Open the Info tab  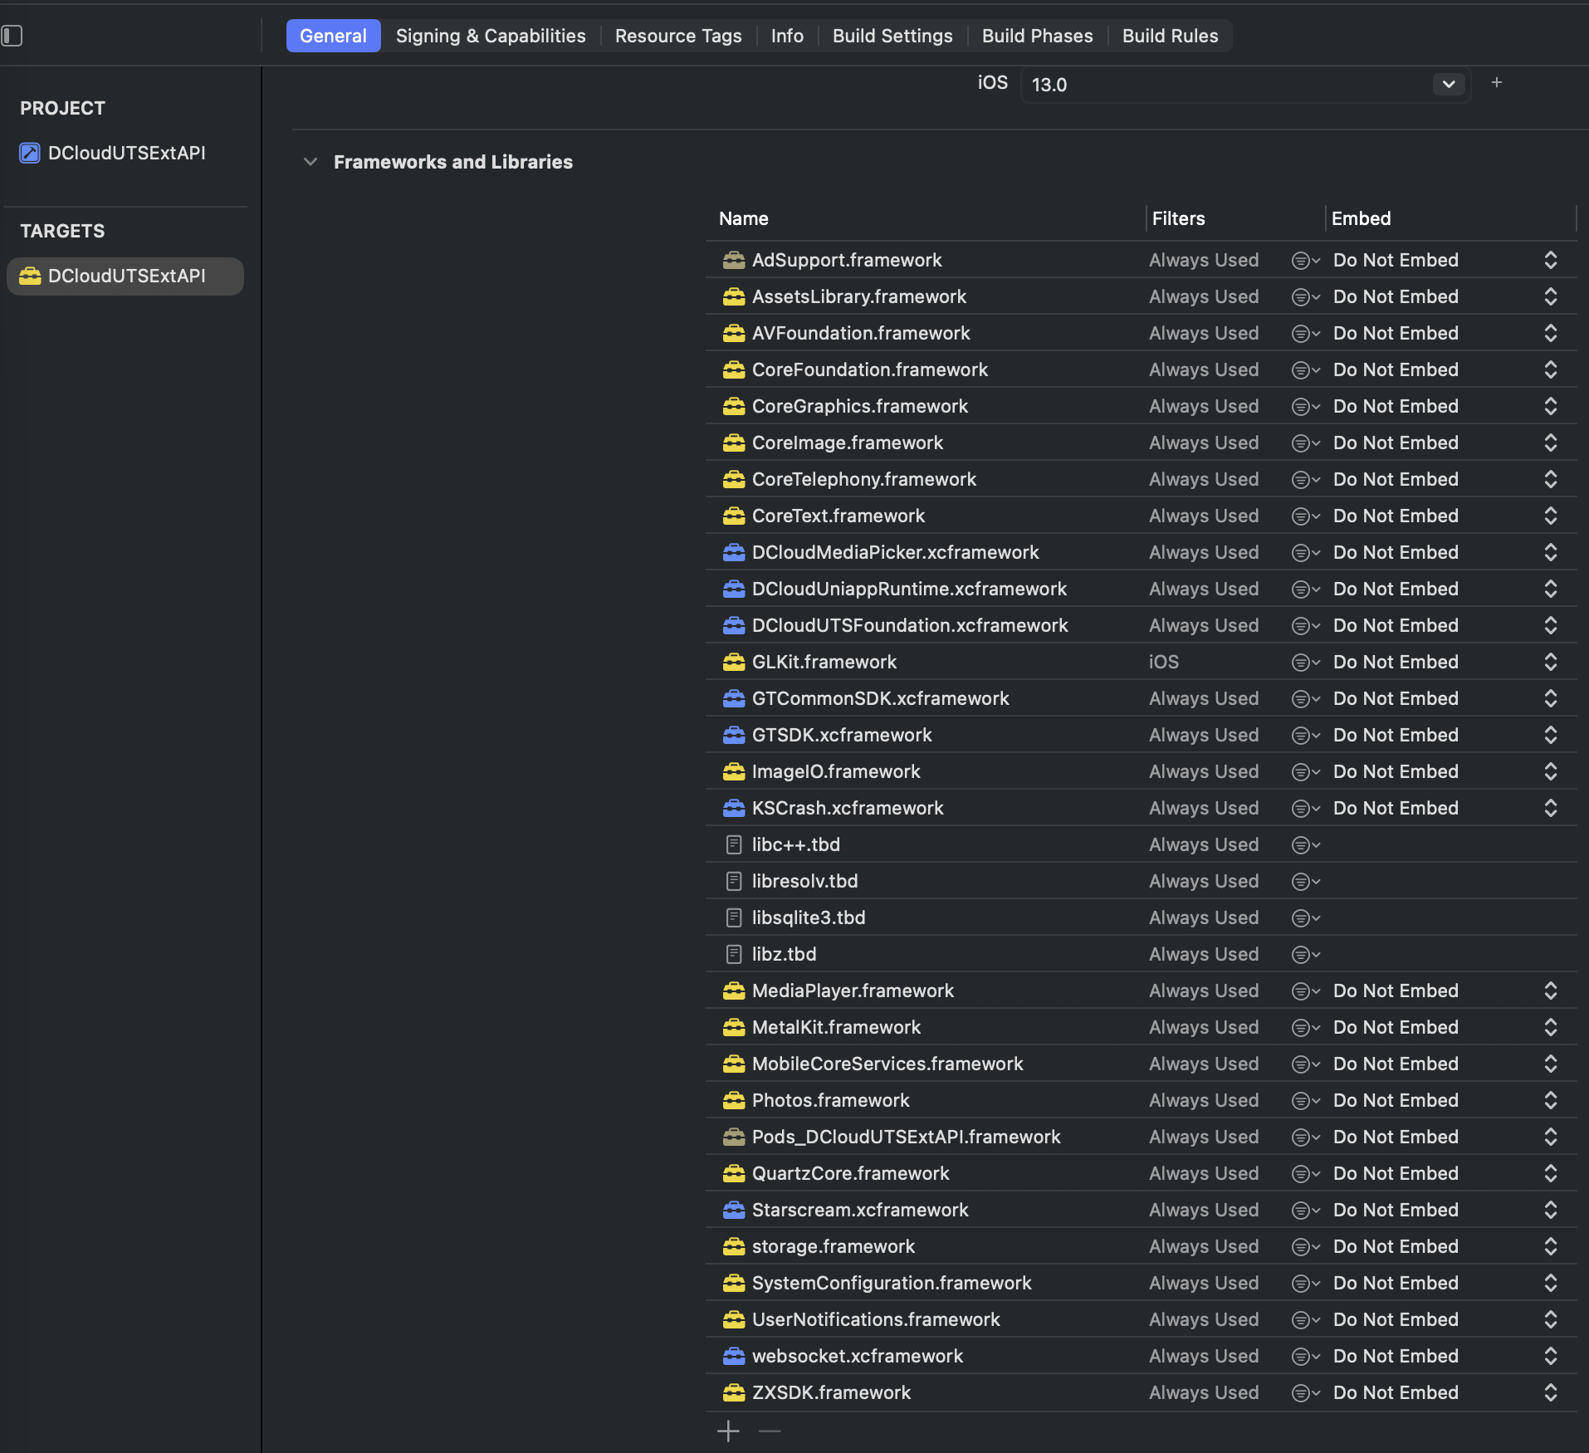tap(787, 36)
